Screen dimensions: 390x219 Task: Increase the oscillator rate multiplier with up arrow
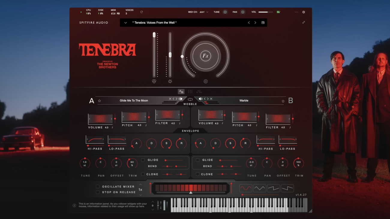(140, 185)
